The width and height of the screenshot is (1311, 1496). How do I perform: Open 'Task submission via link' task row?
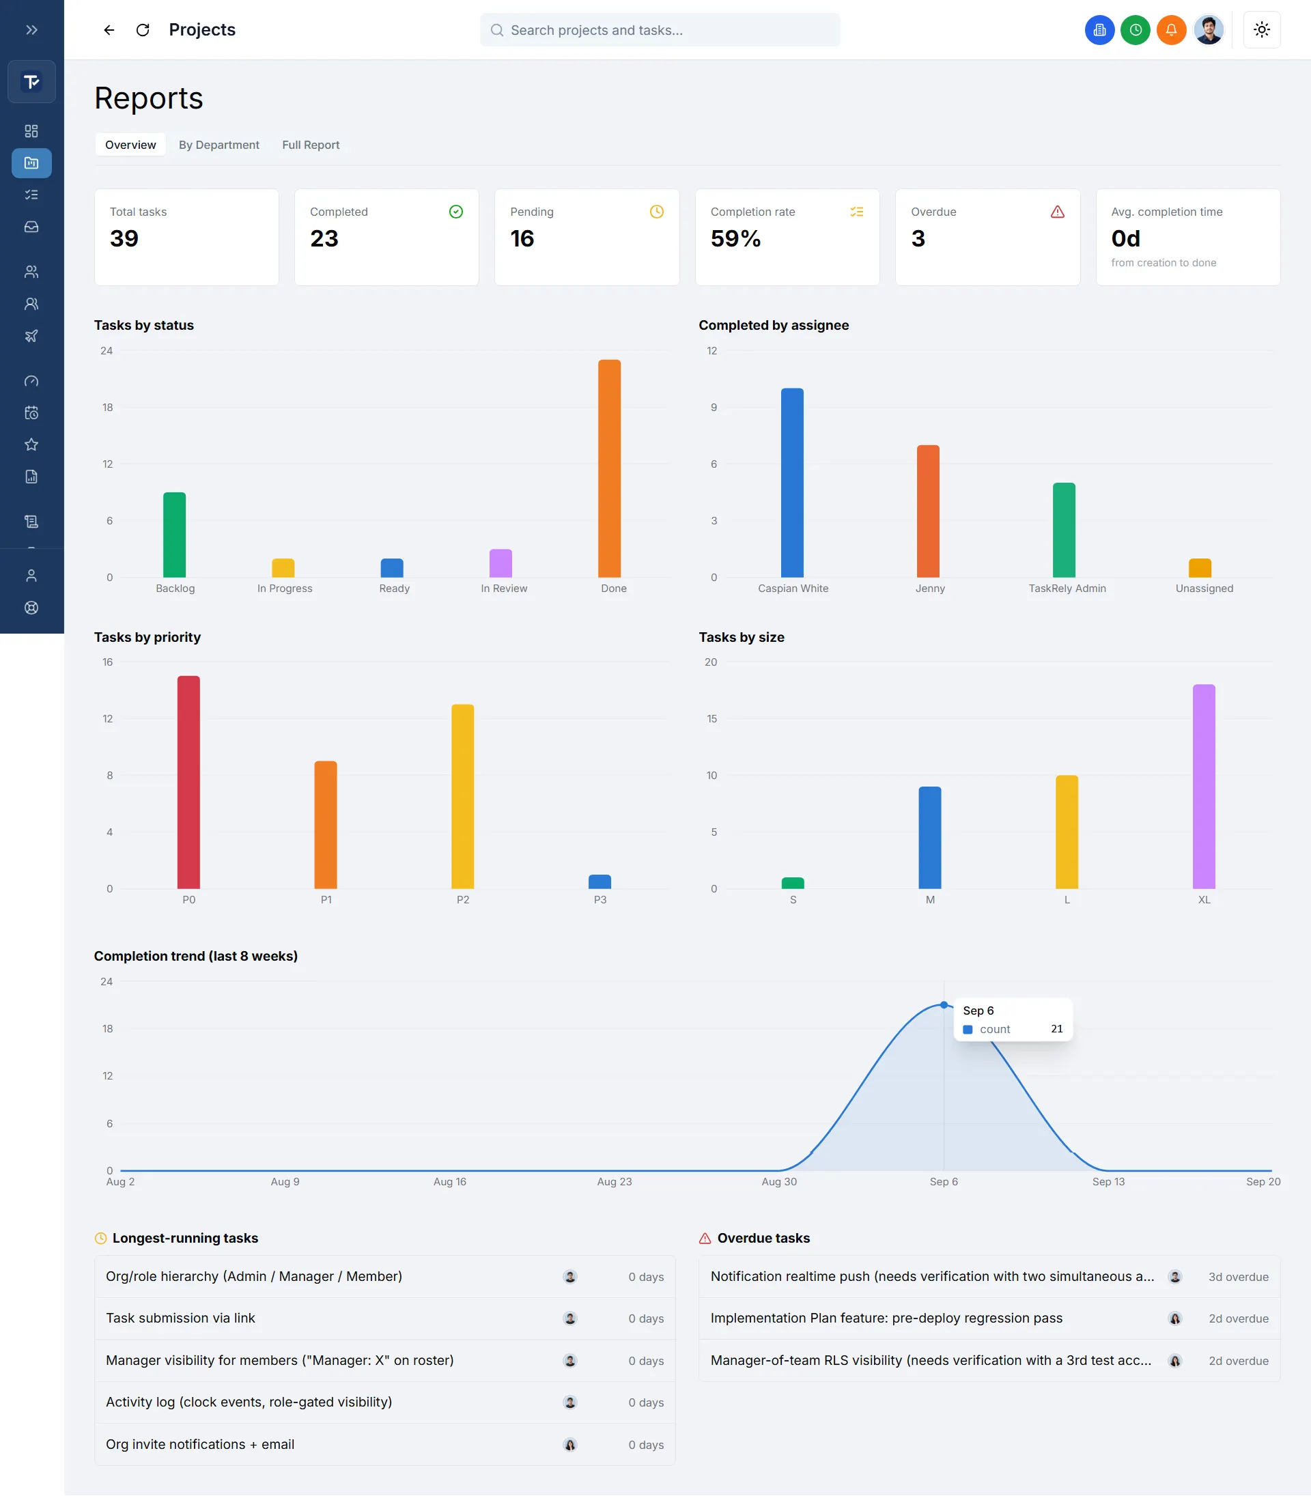(x=385, y=1318)
